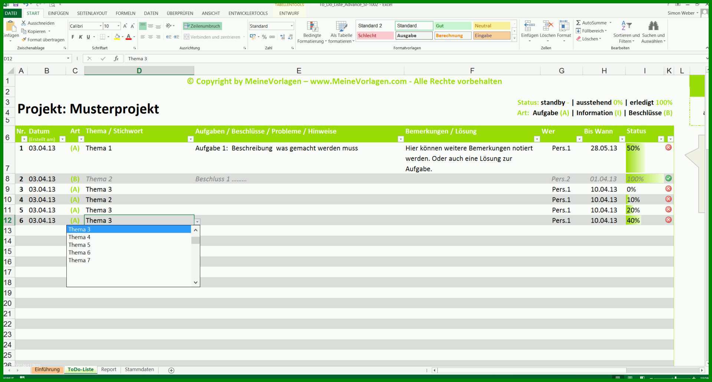Click the Löschen cells icon

[548, 26]
